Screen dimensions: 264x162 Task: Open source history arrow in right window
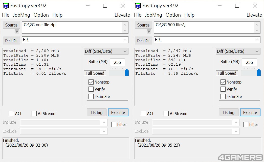coord(149,32)
